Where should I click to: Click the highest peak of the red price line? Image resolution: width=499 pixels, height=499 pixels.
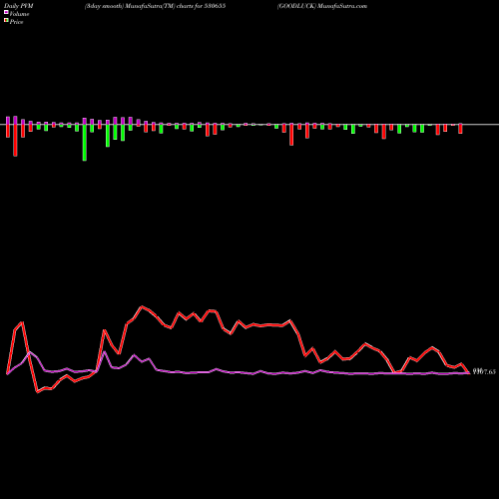point(142,306)
